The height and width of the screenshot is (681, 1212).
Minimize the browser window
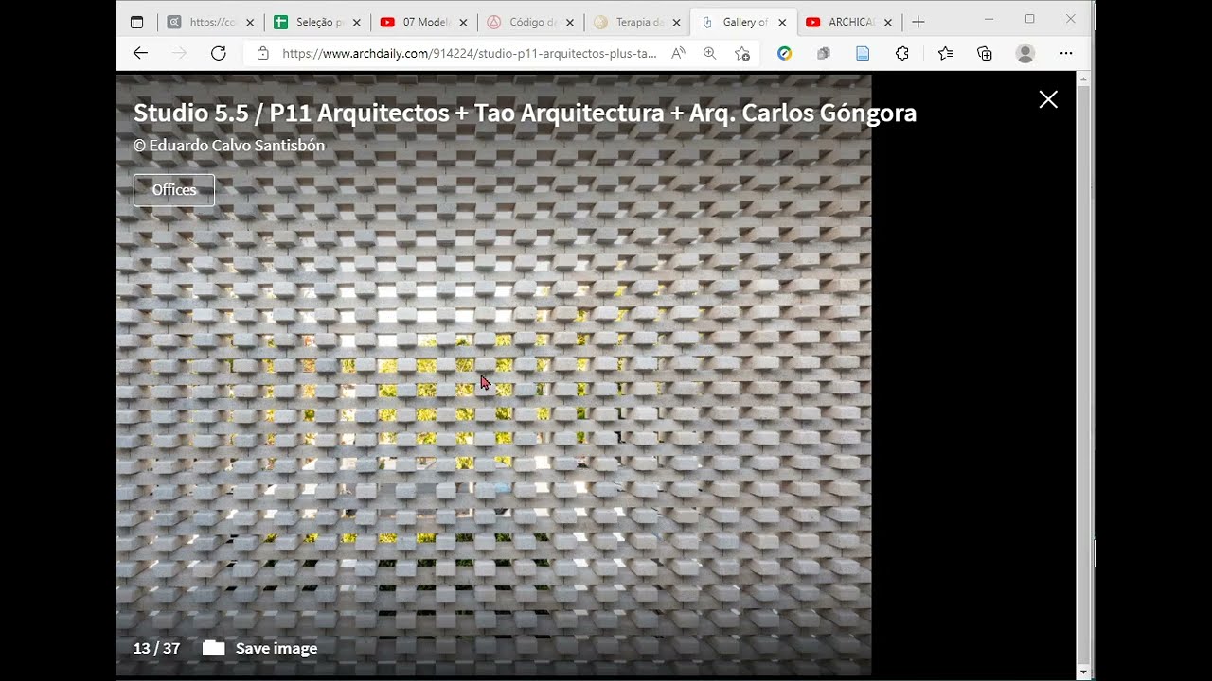(989, 19)
